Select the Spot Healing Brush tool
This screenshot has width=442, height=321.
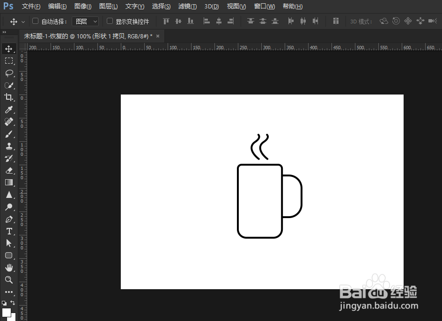(9, 122)
